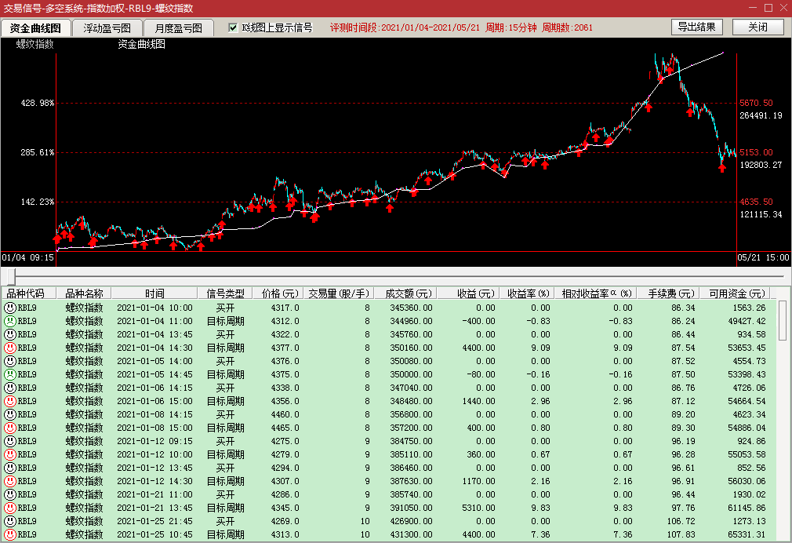
Task: Switch to the 资金曲线图 tab
Action: pyautogui.click(x=35, y=27)
